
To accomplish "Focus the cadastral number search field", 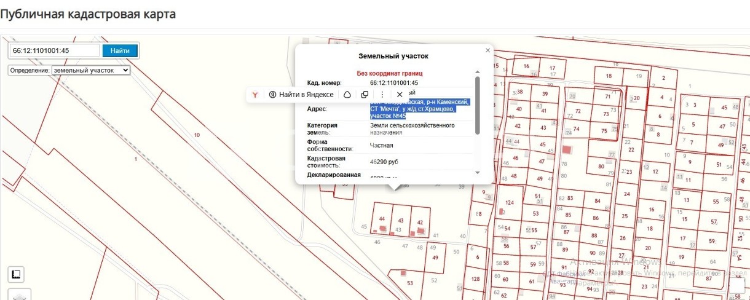I will point(55,50).
